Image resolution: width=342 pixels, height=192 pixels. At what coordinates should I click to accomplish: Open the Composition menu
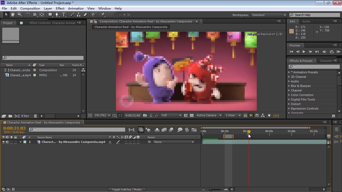(30, 9)
